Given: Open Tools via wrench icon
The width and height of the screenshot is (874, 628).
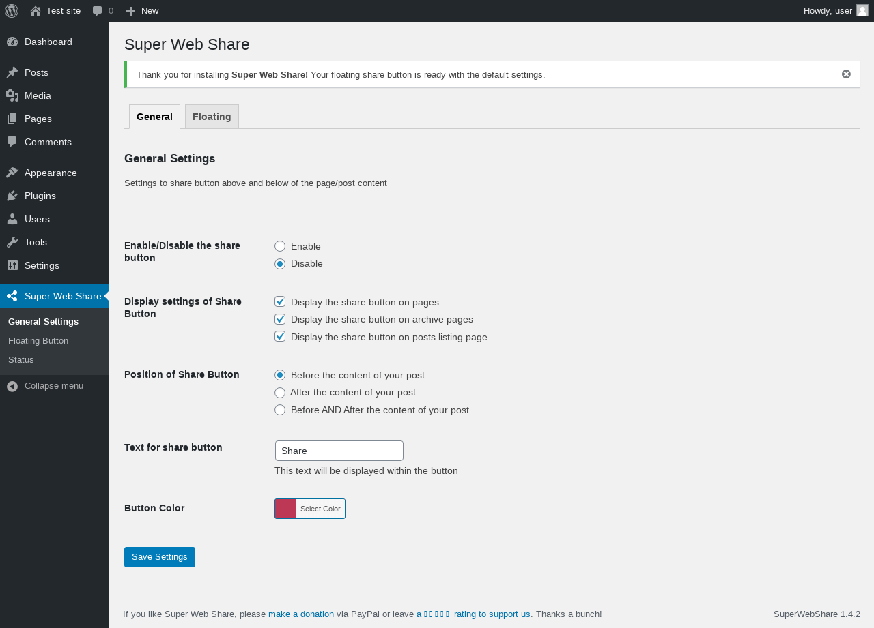Looking at the screenshot, I should pyautogui.click(x=12, y=242).
